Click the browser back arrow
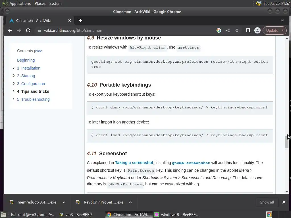Image resolution: width=291 pixels, height=218 pixels. click(x=10, y=30)
